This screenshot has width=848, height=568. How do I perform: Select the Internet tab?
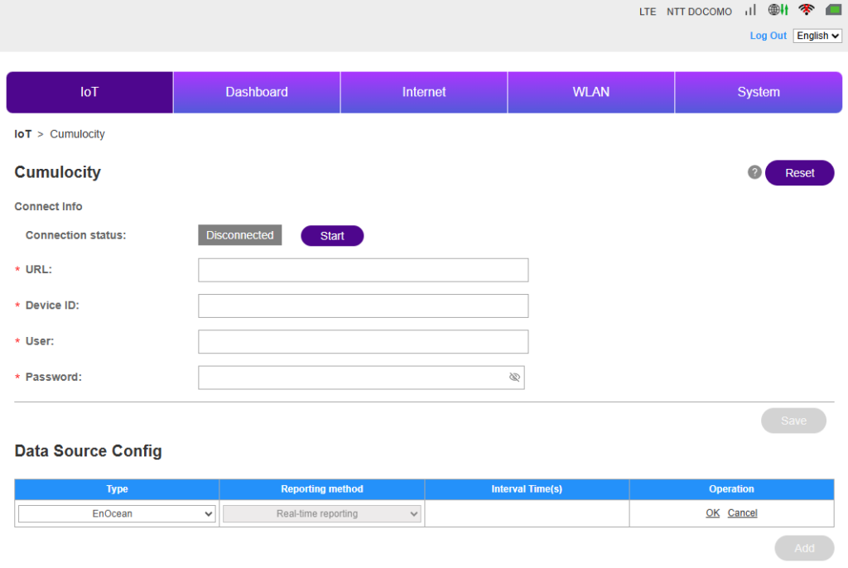pyautogui.click(x=424, y=92)
